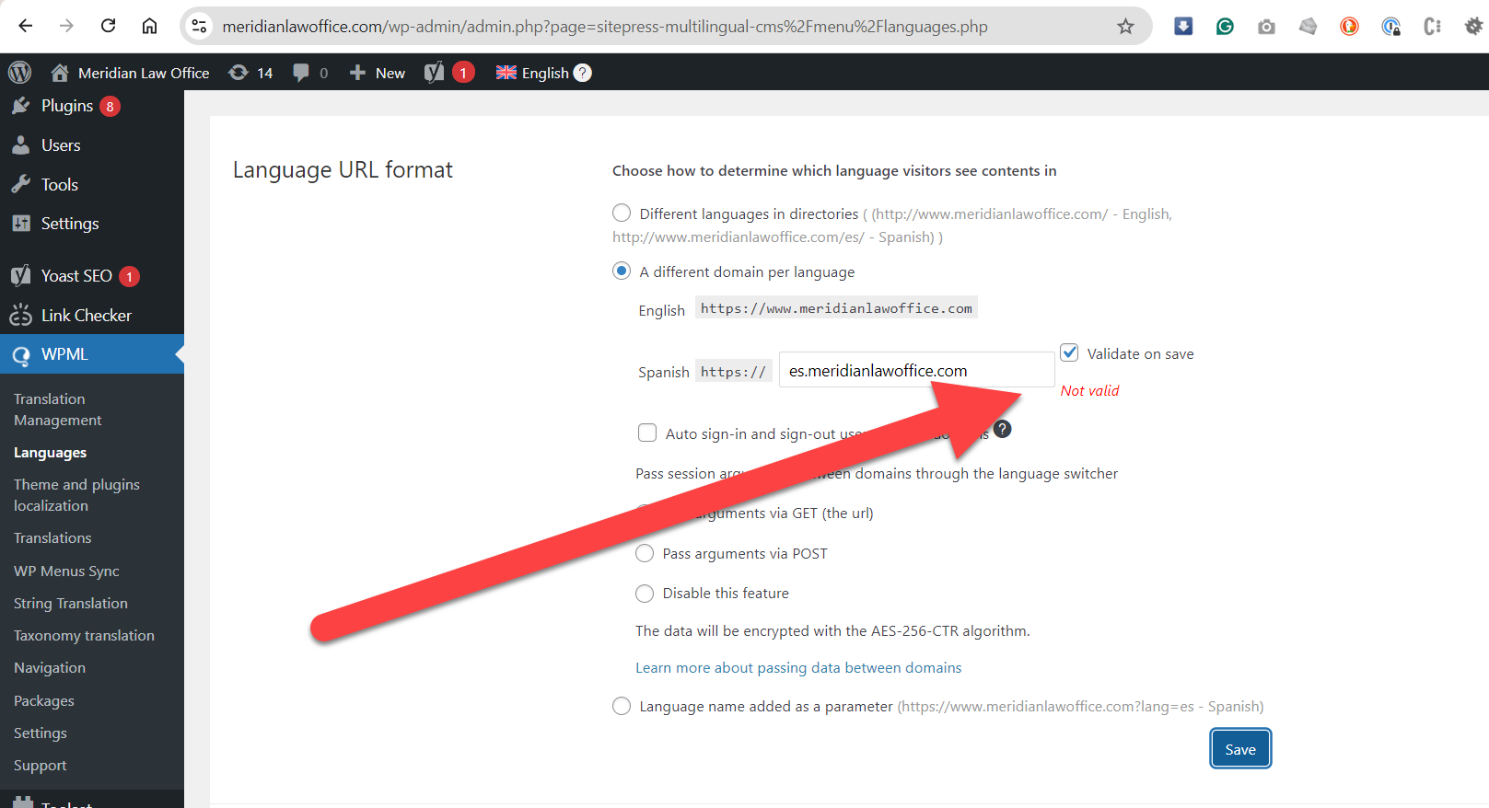Open String Translation
The height and width of the screenshot is (808, 1489).
[x=71, y=604]
